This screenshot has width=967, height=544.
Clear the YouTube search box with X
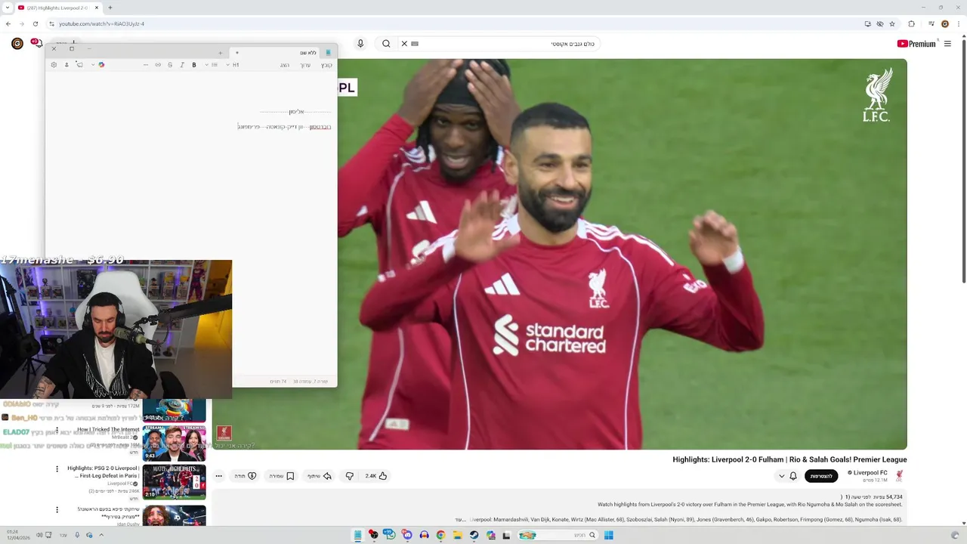(x=404, y=44)
